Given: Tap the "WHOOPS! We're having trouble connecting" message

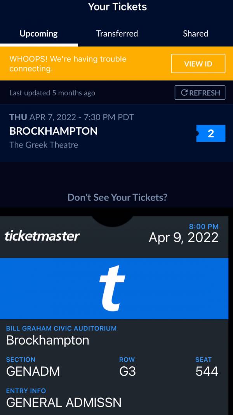Looking at the screenshot, I should 68,64.
